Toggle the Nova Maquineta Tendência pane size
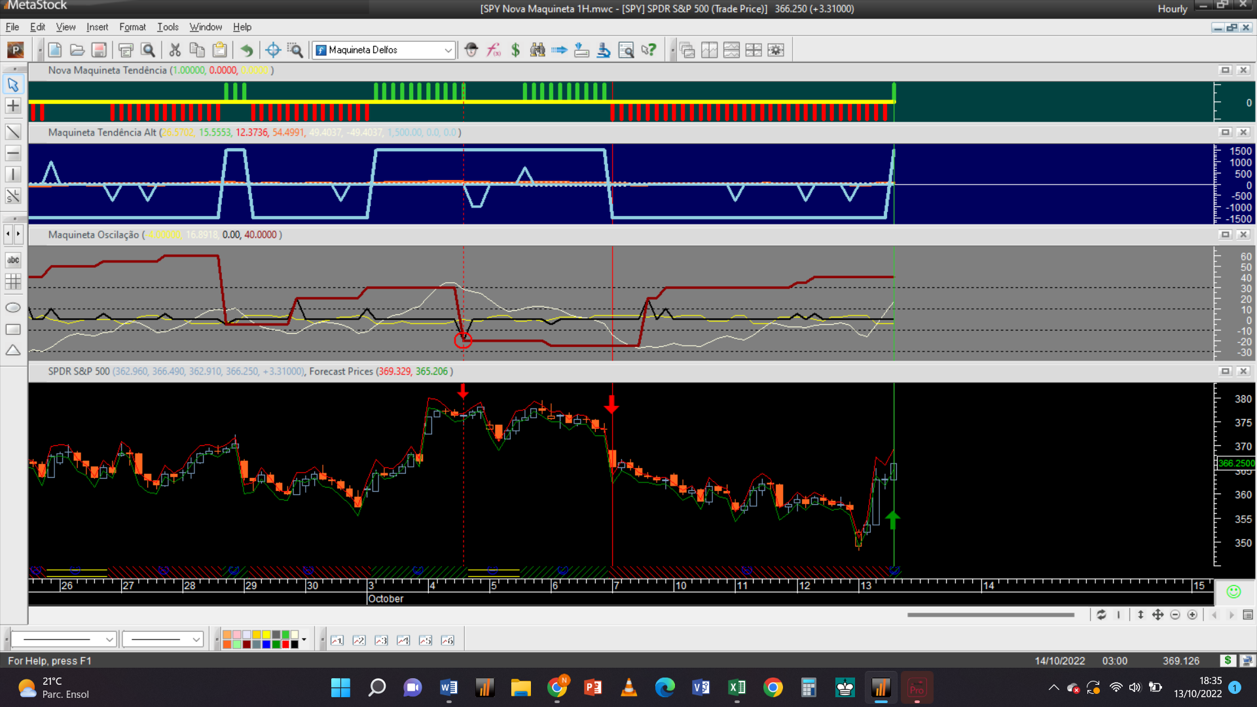Viewport: 1257px width, 707px height. [x=1225, y=70]
